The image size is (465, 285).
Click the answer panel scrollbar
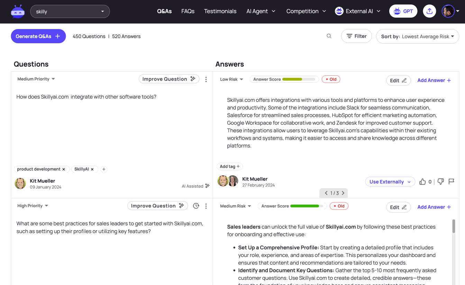tap(454, 226)
